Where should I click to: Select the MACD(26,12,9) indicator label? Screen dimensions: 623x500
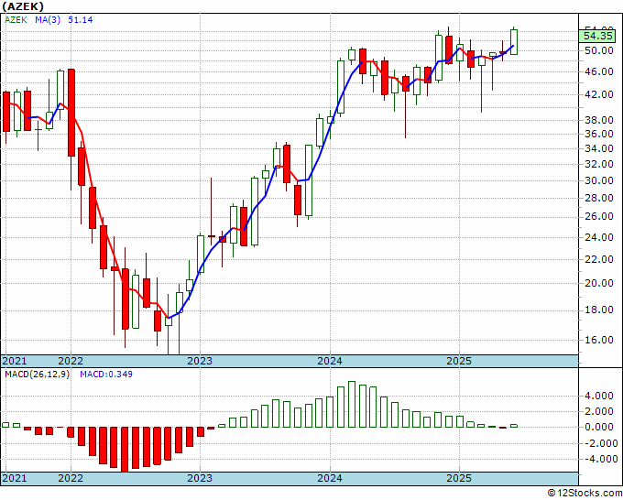[37, 375]
